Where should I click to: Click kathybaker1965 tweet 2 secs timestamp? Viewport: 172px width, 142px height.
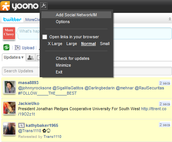click(x=165, y=125)
